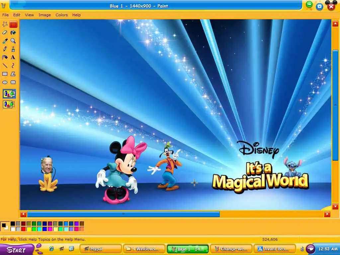Select the Airbrush tool
The image size is (340, 255).
5,57
